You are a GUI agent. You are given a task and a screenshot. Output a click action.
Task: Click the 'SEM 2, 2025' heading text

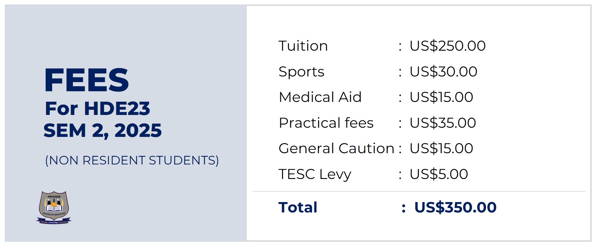(103, 130)
